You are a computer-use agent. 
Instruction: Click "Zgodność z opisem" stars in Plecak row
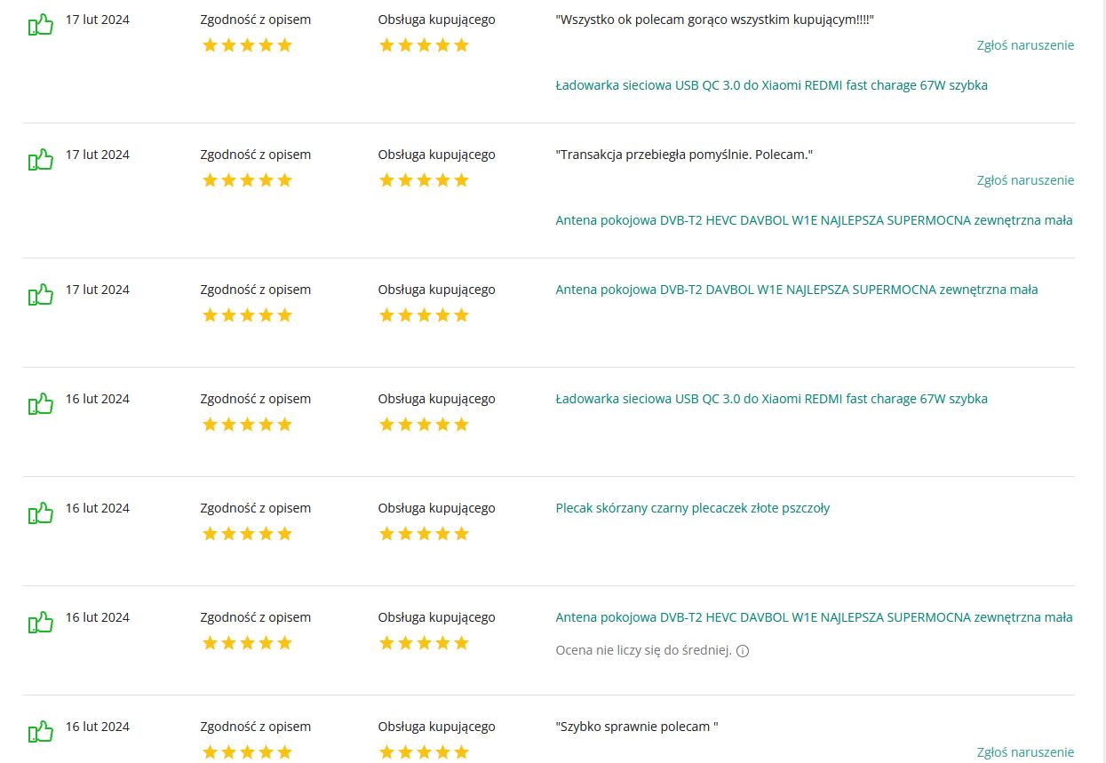247,534
